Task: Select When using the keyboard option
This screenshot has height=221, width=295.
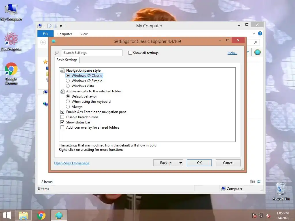Action: tap(68, 102)
